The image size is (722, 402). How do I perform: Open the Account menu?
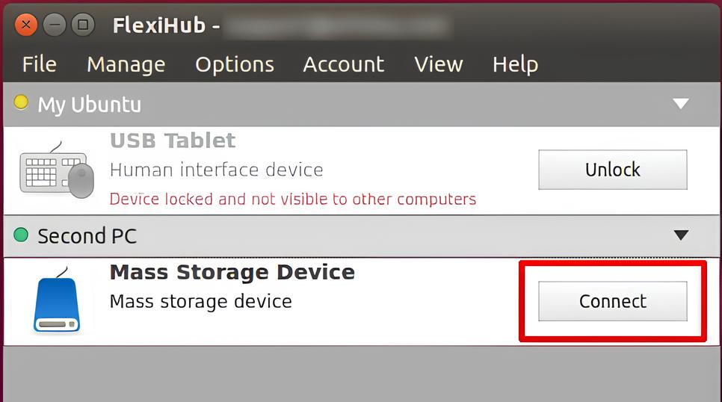pos(343,64)
